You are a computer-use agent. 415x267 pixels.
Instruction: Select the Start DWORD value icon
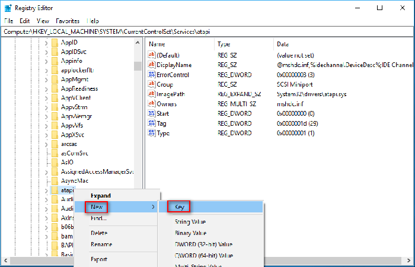tap(152, 113)
